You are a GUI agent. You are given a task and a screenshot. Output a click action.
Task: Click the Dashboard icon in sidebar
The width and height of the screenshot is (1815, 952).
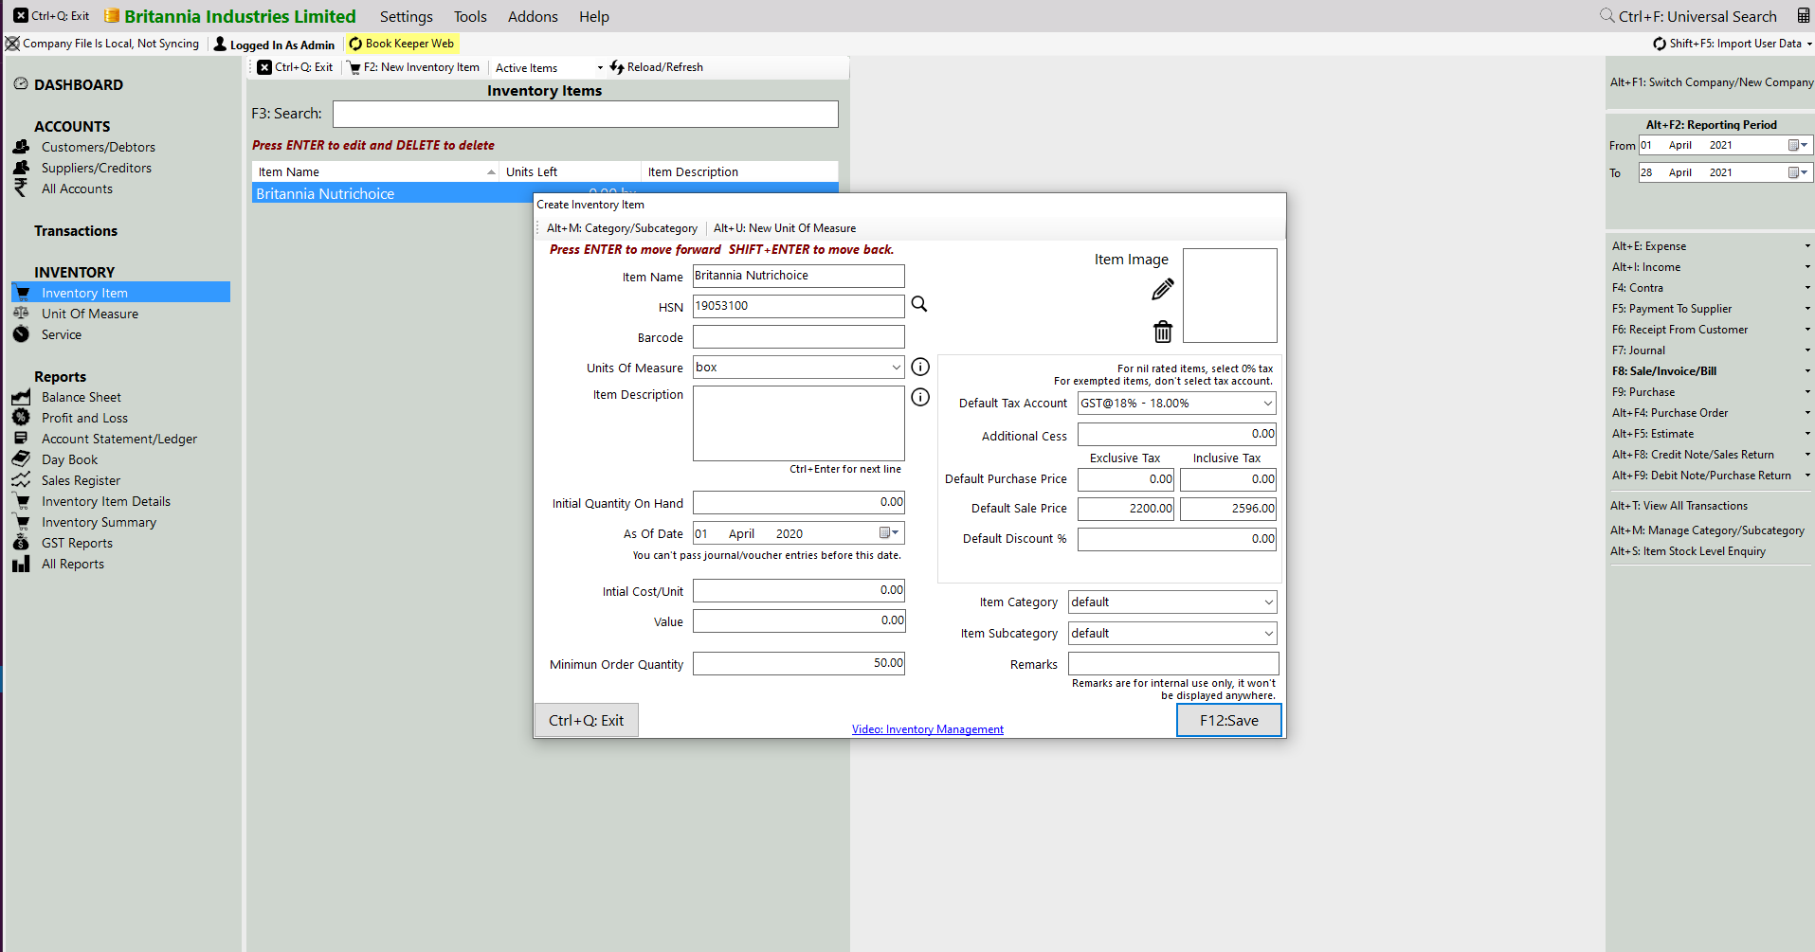21,84
